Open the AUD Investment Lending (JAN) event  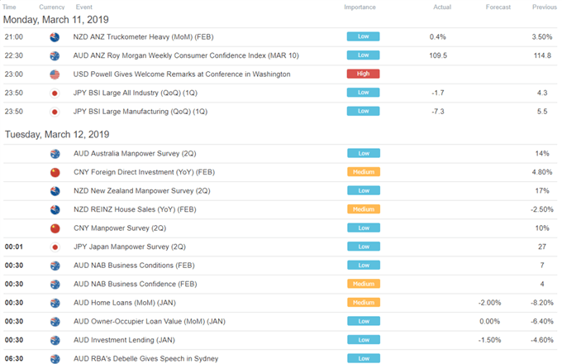coord(124,340)
